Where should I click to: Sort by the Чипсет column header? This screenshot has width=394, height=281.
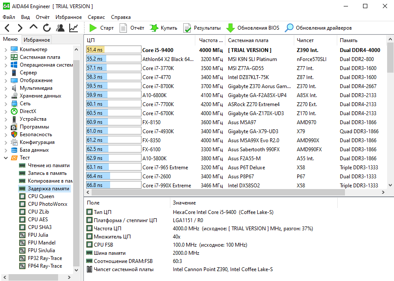(315, 40)
